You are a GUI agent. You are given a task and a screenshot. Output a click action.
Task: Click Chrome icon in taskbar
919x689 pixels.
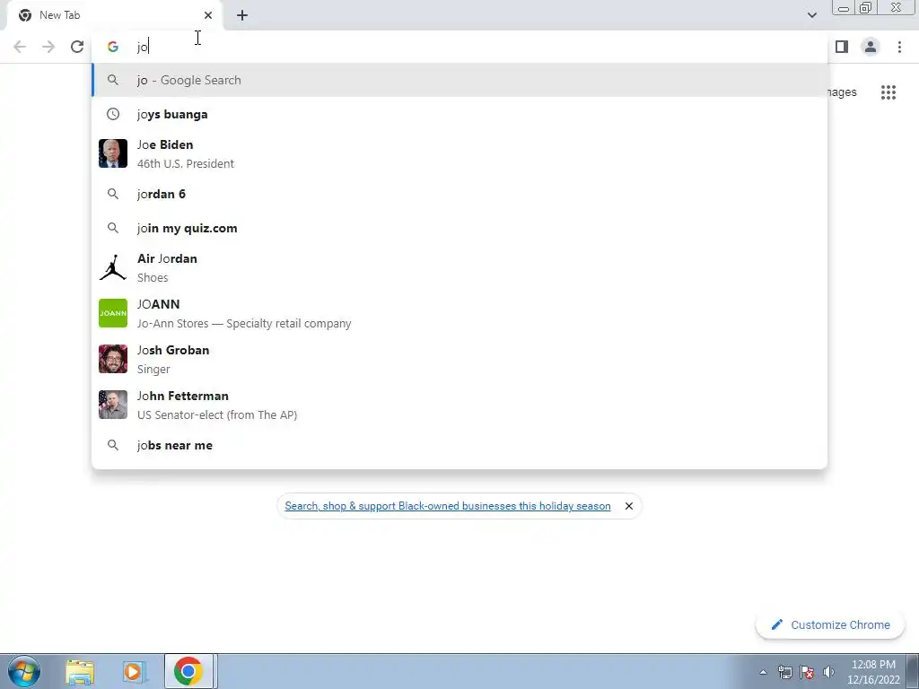(x=188, y=671)
